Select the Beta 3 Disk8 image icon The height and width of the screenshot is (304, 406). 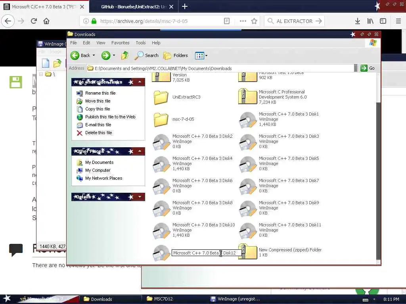pyautogui.click(x=161, y=209)
